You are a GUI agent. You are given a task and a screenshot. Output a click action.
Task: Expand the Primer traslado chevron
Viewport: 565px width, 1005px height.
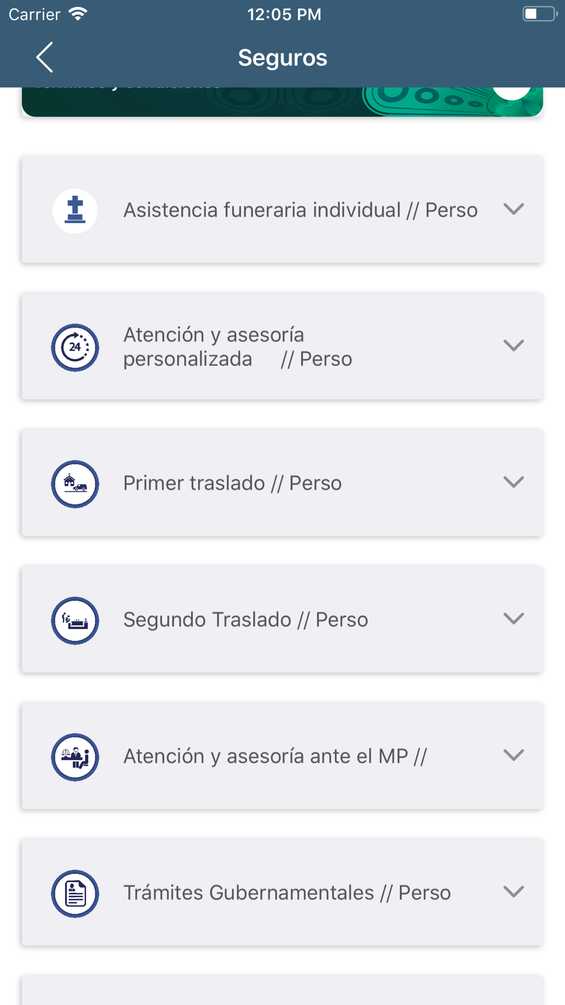514,482
